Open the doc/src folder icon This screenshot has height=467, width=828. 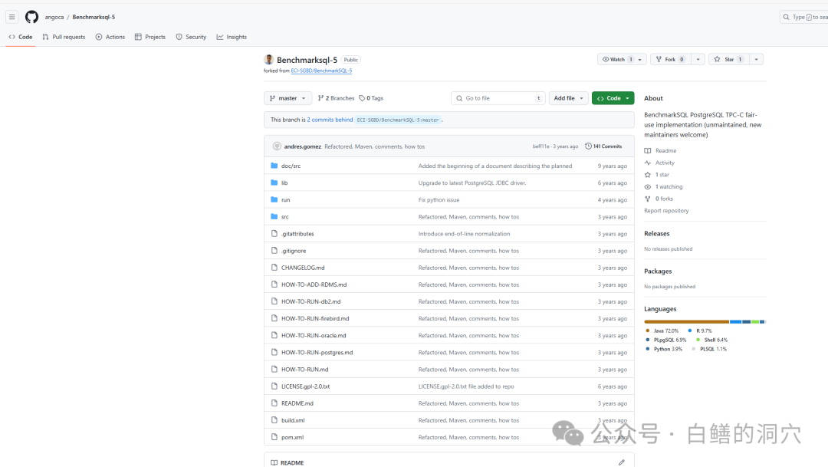tap(274, 166)
